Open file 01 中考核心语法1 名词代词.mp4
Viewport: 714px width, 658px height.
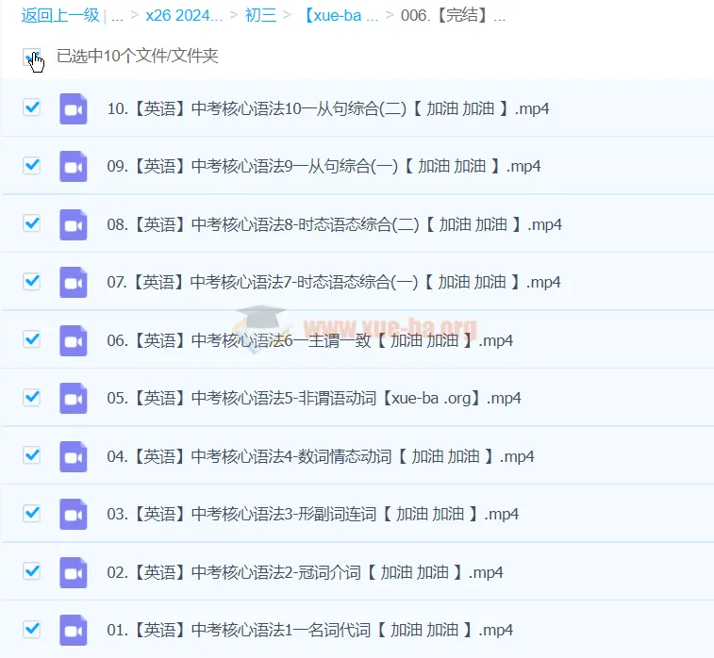point(309,630)
